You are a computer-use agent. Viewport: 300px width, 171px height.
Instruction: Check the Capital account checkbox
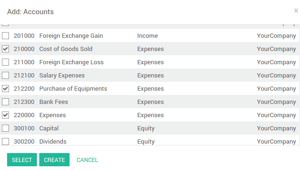[x=5, y=128]
